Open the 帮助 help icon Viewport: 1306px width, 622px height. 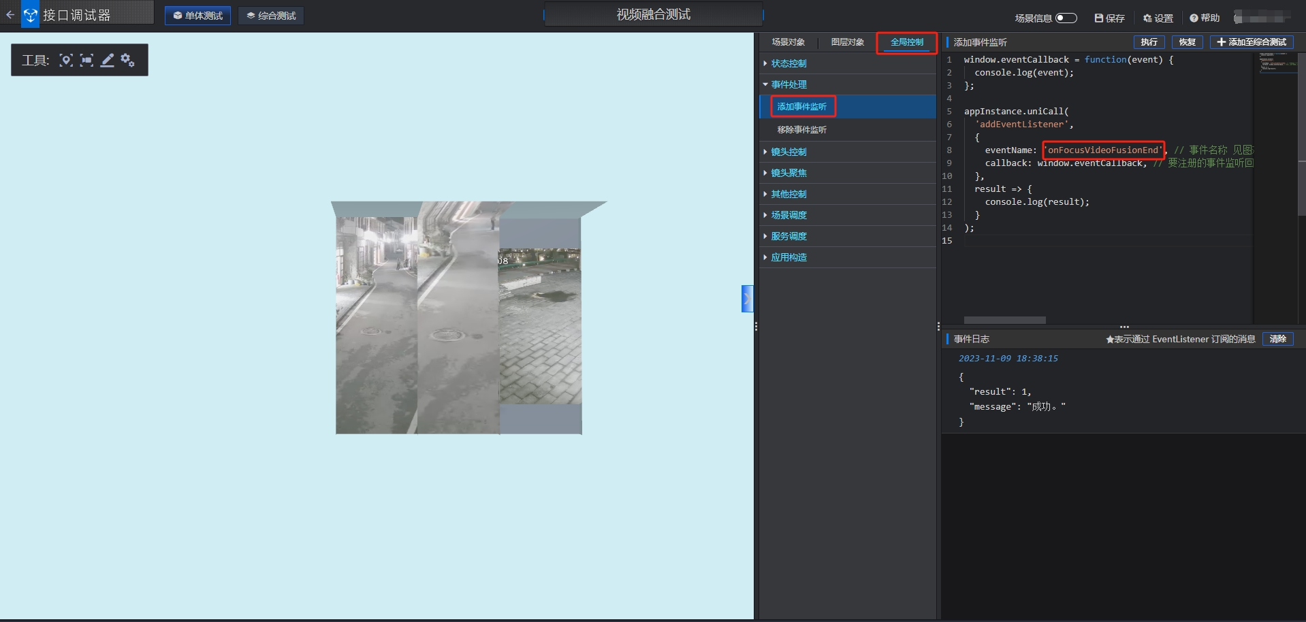[1194, 18]
